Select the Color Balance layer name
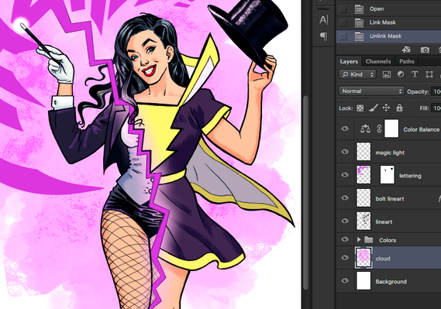Viewport: 441px width, 309px height. [x=422, y=129]
